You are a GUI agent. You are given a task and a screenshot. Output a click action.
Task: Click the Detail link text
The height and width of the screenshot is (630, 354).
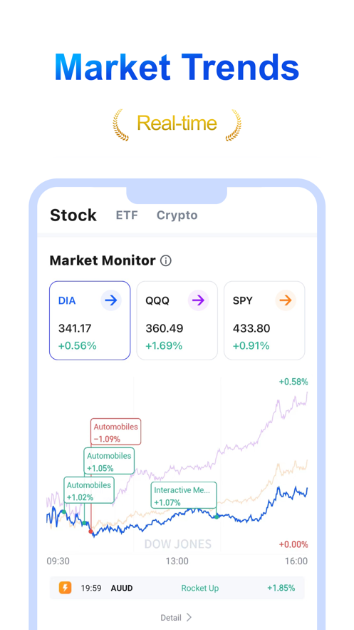coord(171,618)
